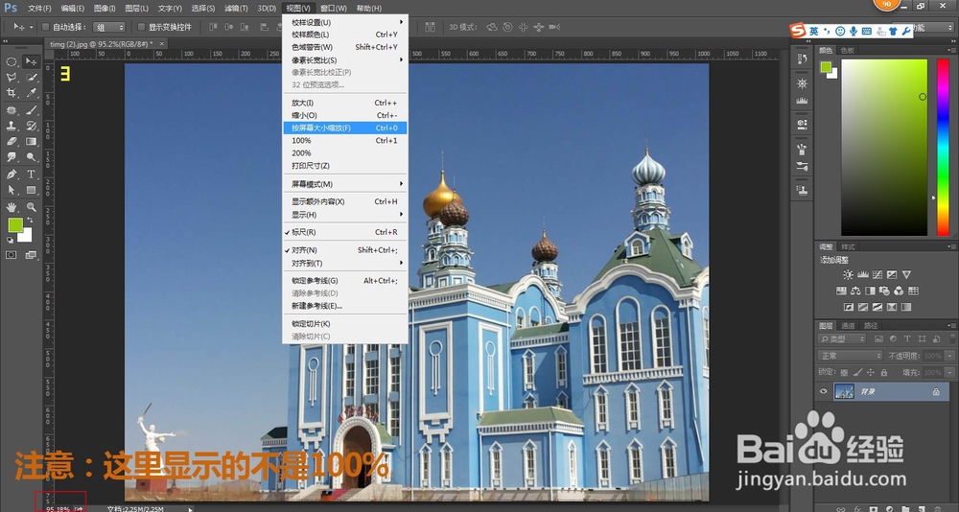Switch to the 通道 channels tab

point(848,325)
